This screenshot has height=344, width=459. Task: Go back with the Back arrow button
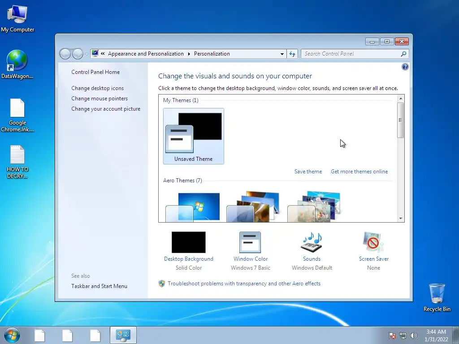(x=65, y=54)
